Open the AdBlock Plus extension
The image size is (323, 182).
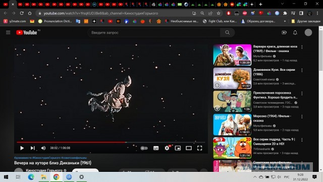(x=245, y=13)
